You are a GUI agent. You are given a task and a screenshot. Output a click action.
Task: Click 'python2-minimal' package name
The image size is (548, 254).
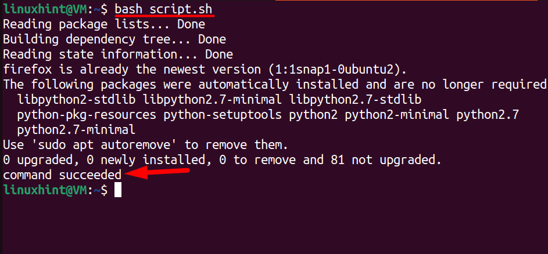pos(397,115)
